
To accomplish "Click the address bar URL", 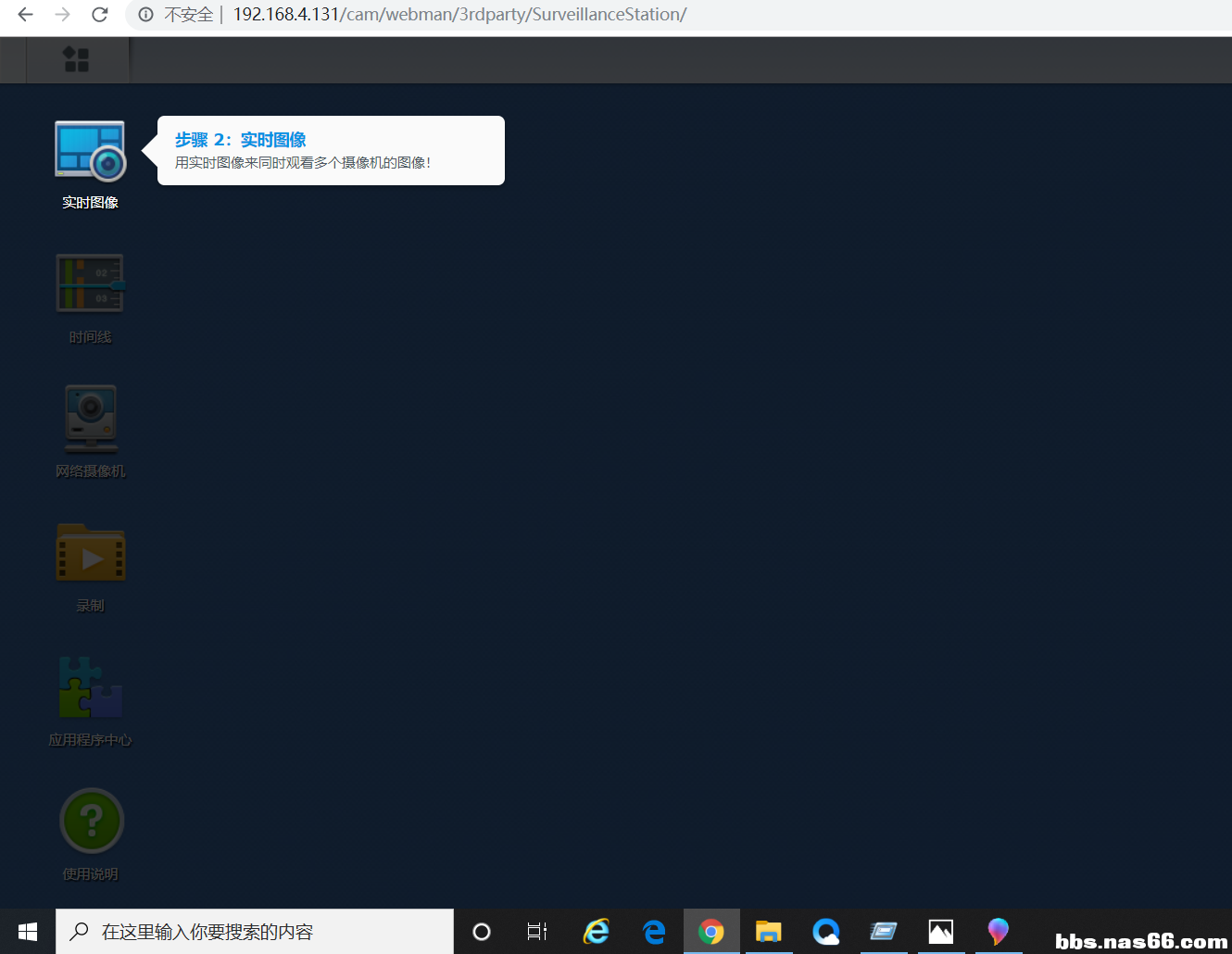I will pyautogui.click(x=459, y=15).
